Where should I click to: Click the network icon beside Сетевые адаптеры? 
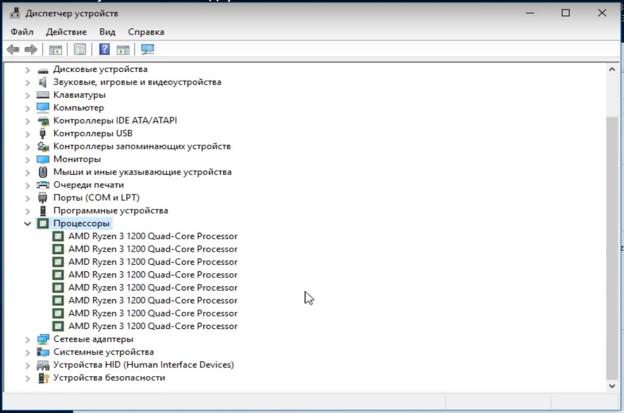[43, 339]
